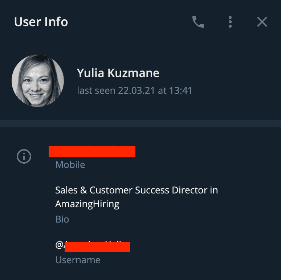281x280 pixels.
Task: Click the red redaction over the username
Action: pos(97,246)
